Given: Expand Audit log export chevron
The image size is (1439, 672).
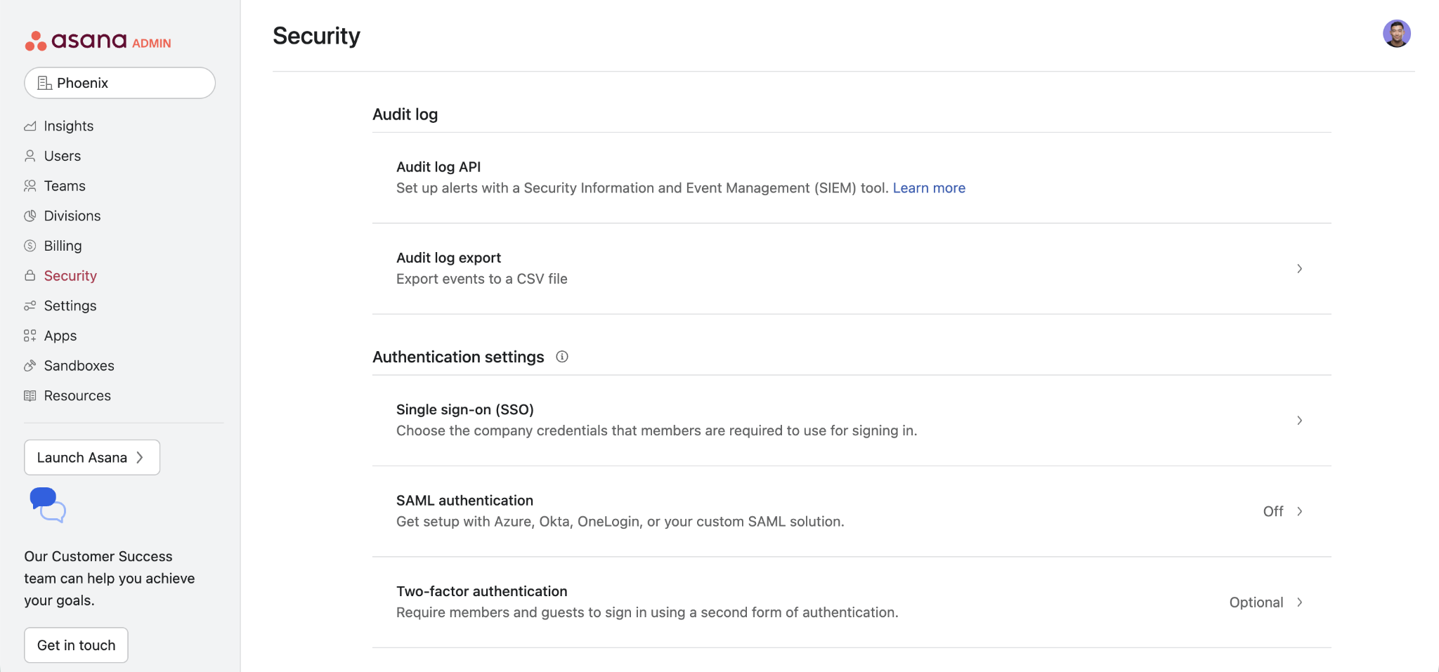Looking at the screenshot, I should (1299, 269).
